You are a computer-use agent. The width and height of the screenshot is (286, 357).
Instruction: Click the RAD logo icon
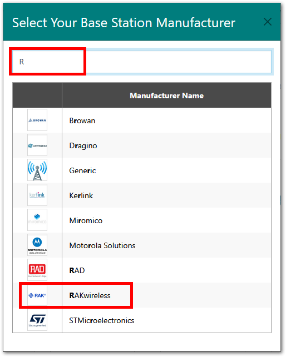(x=37, y=270)
